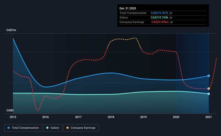Click the Dec 31 2020 tooltip date
The image size is (221, 136).
(x=128, y=8)
